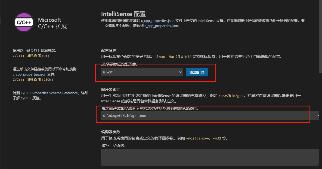Click the 添加配置 button
Viewport: 322px width, 169px height.
point(197,72)
